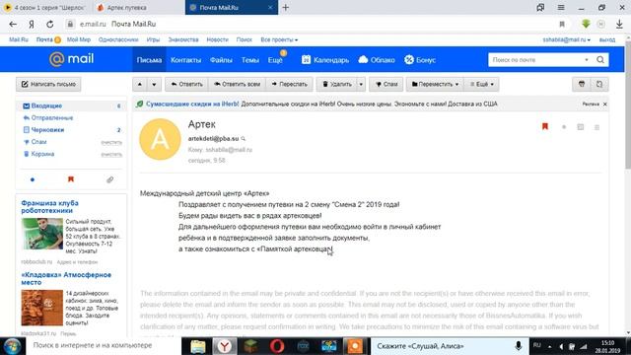Click выход logout link

point(607,39)
